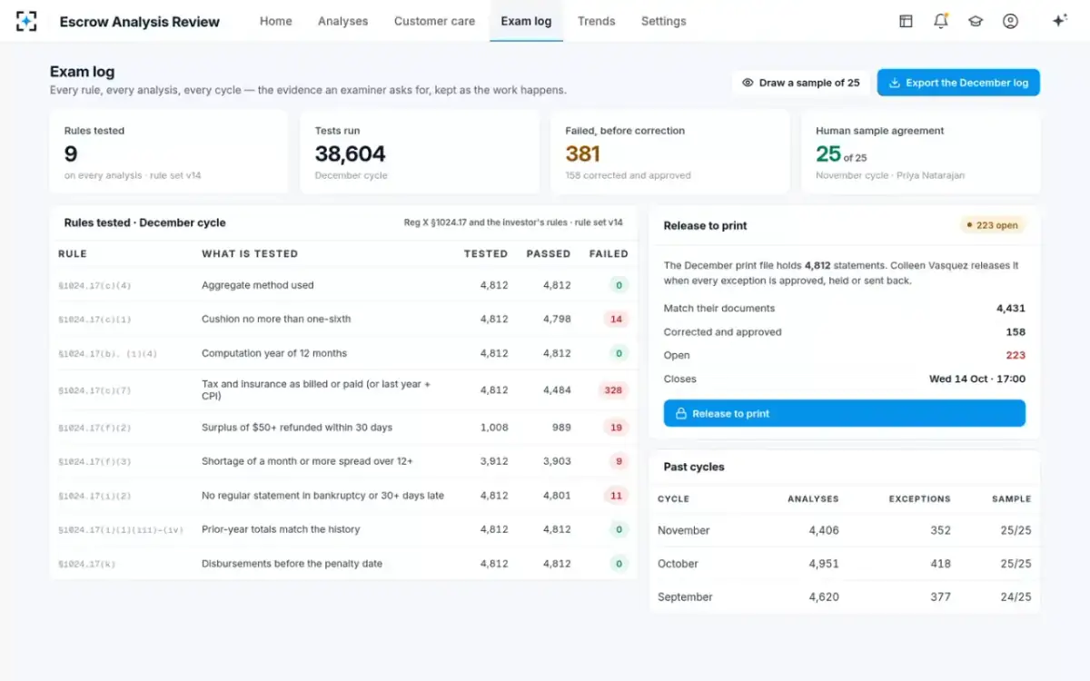Click Computation year of 12 months
The height and width of the screenshot is (681, 1090).
pyautogui.click(x=274, y=353)
